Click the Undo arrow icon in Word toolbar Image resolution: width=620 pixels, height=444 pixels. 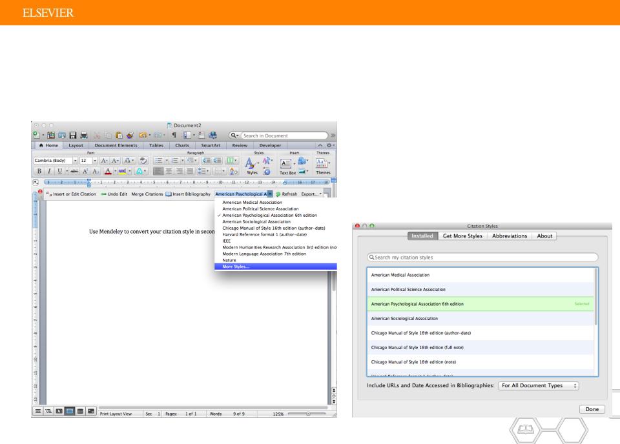(143, 135)
